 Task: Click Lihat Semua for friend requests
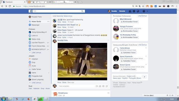[142, 16]
